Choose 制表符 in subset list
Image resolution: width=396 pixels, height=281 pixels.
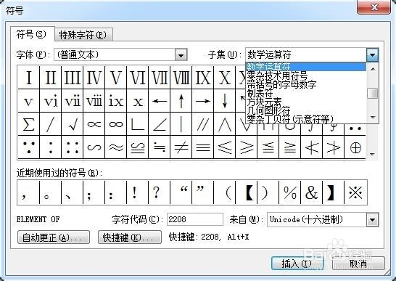tap(305, 93)
